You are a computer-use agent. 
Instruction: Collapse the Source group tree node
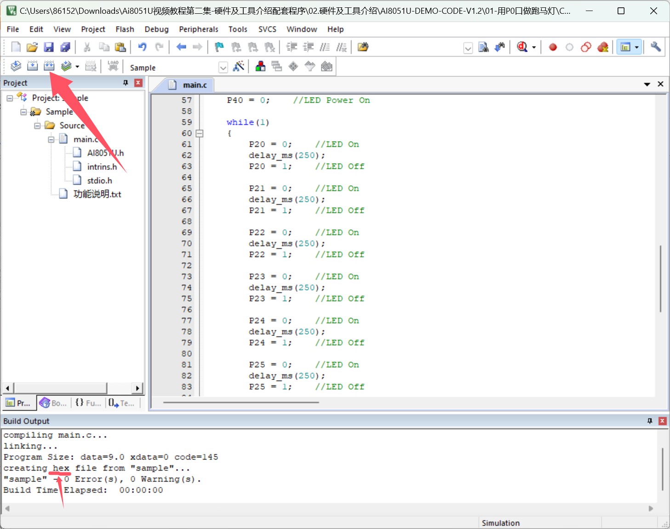(x=37, y=125)
